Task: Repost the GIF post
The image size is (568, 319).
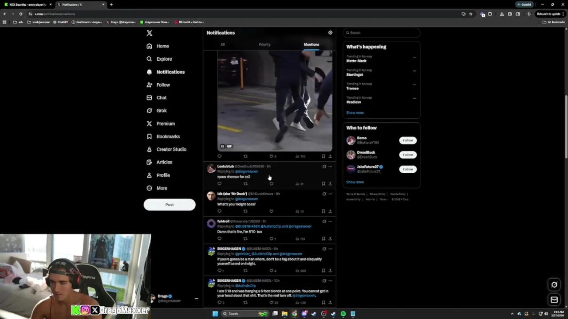Action: pos(245,156)
